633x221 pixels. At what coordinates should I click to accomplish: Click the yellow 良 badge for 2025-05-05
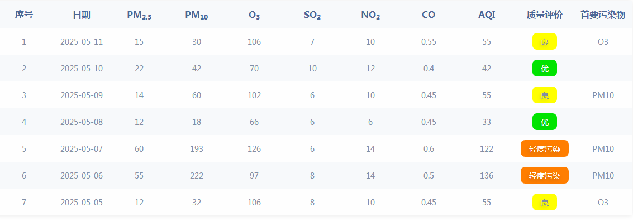(x=545, y=202)
